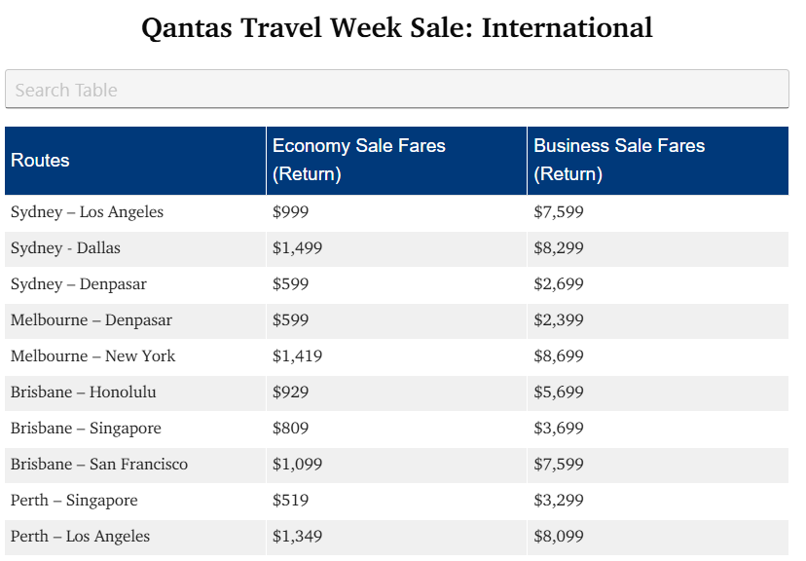
Task: Select the Sydney – Los Angeles route cell
Action: (88, 212)
